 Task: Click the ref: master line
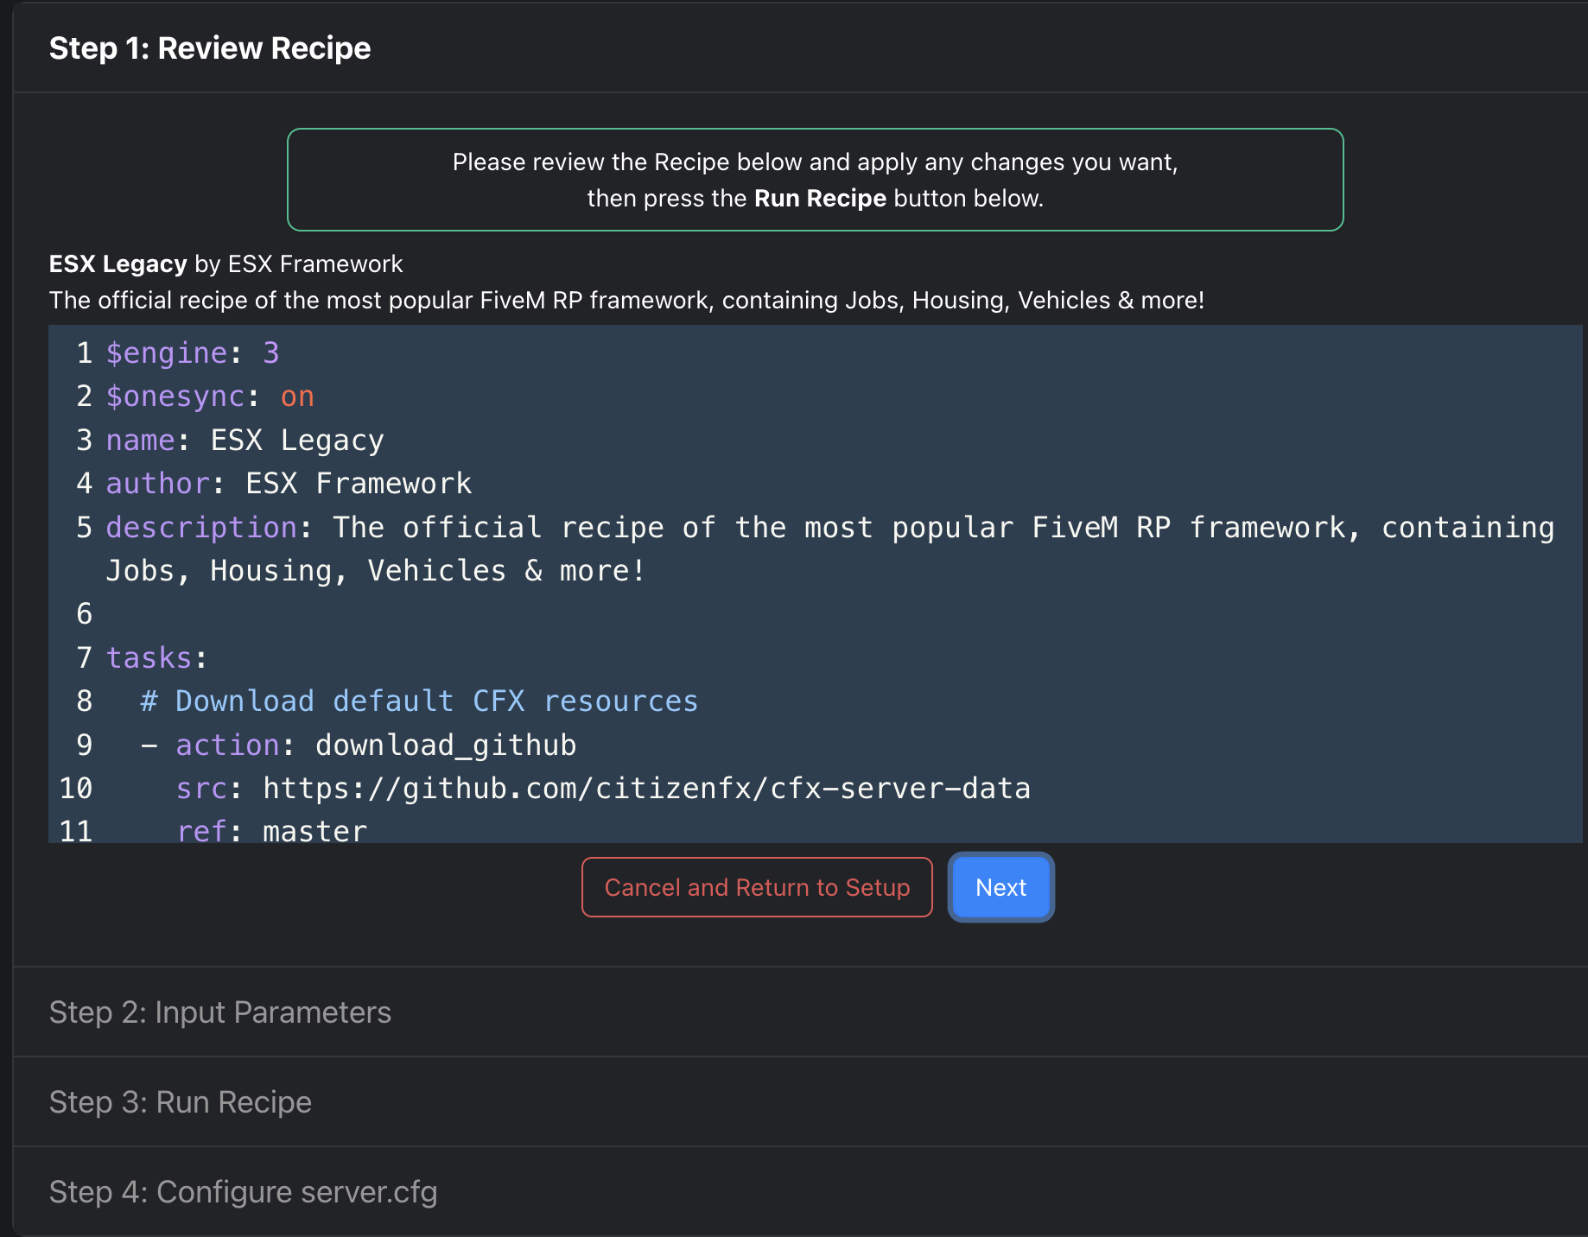(x=271, y=829)
